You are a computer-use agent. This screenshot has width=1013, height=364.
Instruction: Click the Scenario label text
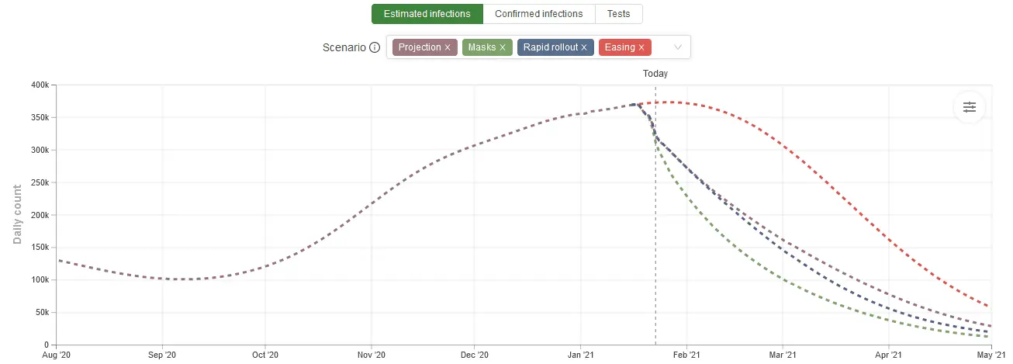pyautogui.click(x=344, y=47)
